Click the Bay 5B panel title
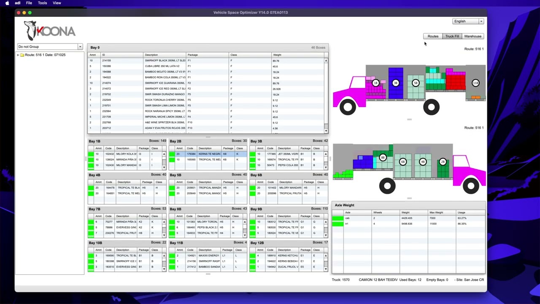The width and height of the screenshot is (540, 304). 175,175
